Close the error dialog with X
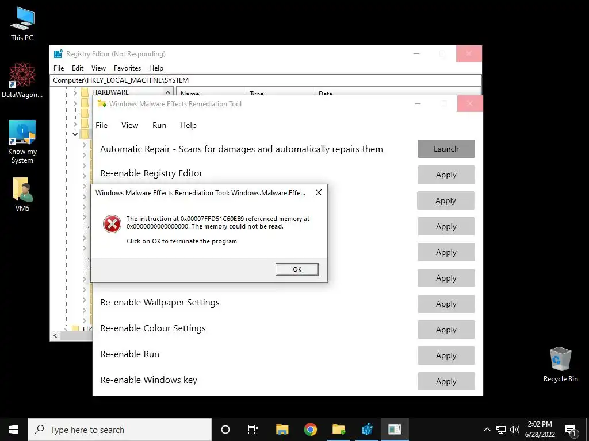589x441 pixels. [x=319, y=192]
